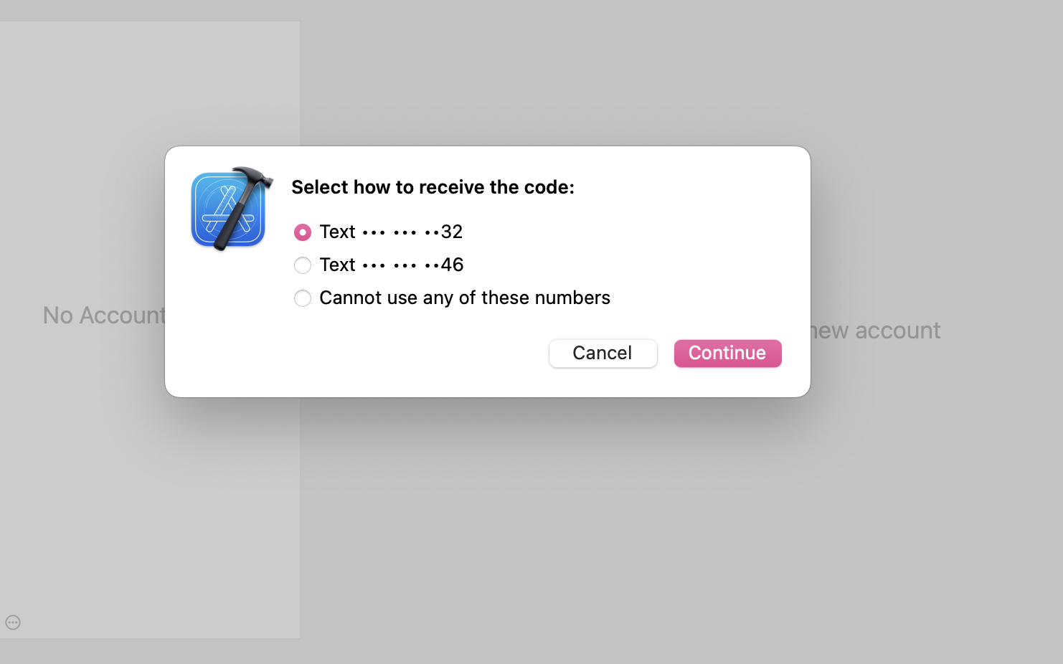
Task: Select radio button for number ending 32
Action: point(303,232)
